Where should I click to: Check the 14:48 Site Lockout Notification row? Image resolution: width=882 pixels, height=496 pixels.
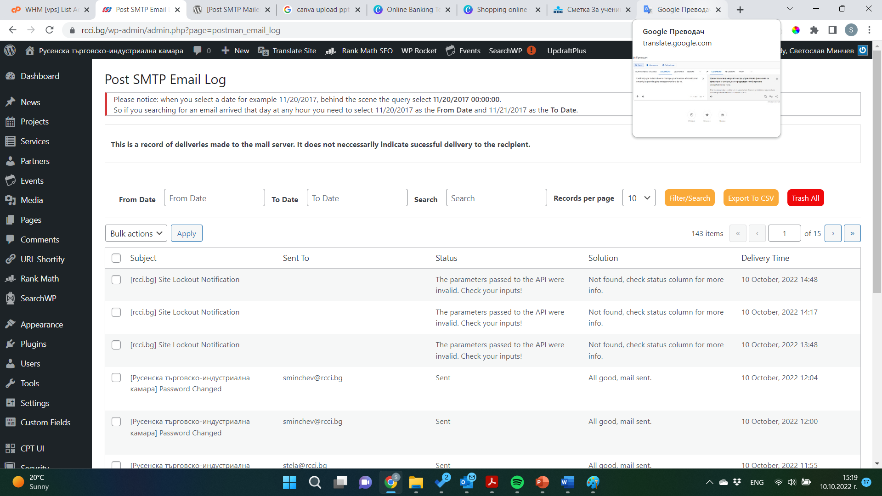[x=116, y=280]
